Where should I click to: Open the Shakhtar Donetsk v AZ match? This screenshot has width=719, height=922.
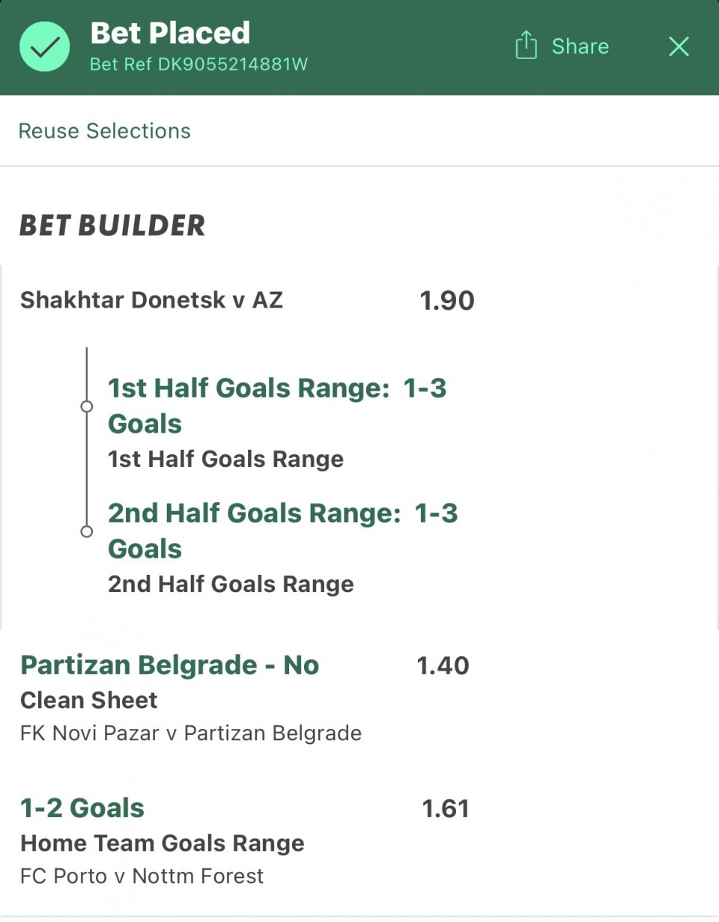pyautogui.click(x=151, y=300)
